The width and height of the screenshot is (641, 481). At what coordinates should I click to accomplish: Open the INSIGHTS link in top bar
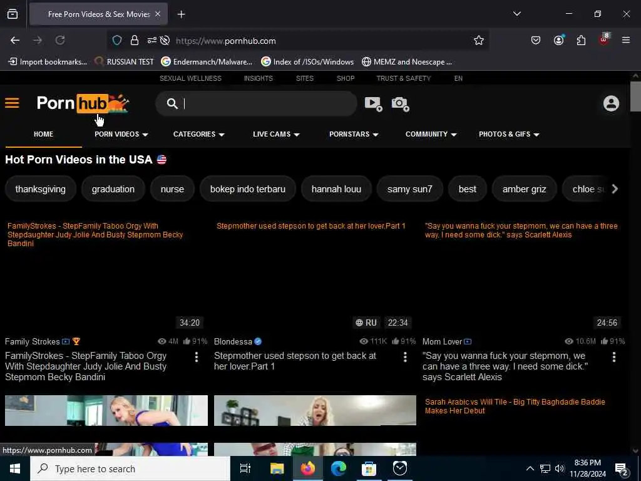[x=259, y=78]
